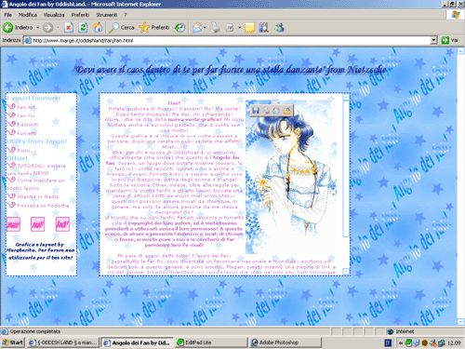This screenshot has width=465, height=349.
Task: Expand hidden tray icons chevron
Action: (x=401, y=342)
